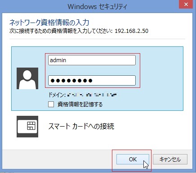The height and width of the screenshot is (173, 196).
Task: Focus the username field containing admin
Action: [x=92, y=60]
